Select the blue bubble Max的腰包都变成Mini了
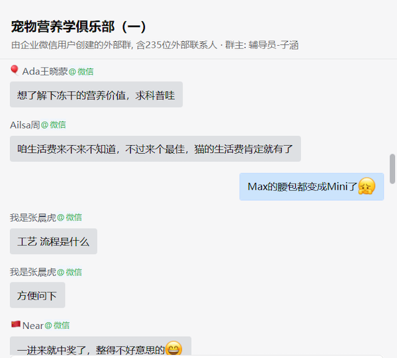Screen dimensions: 397x358 click(312, 187)
